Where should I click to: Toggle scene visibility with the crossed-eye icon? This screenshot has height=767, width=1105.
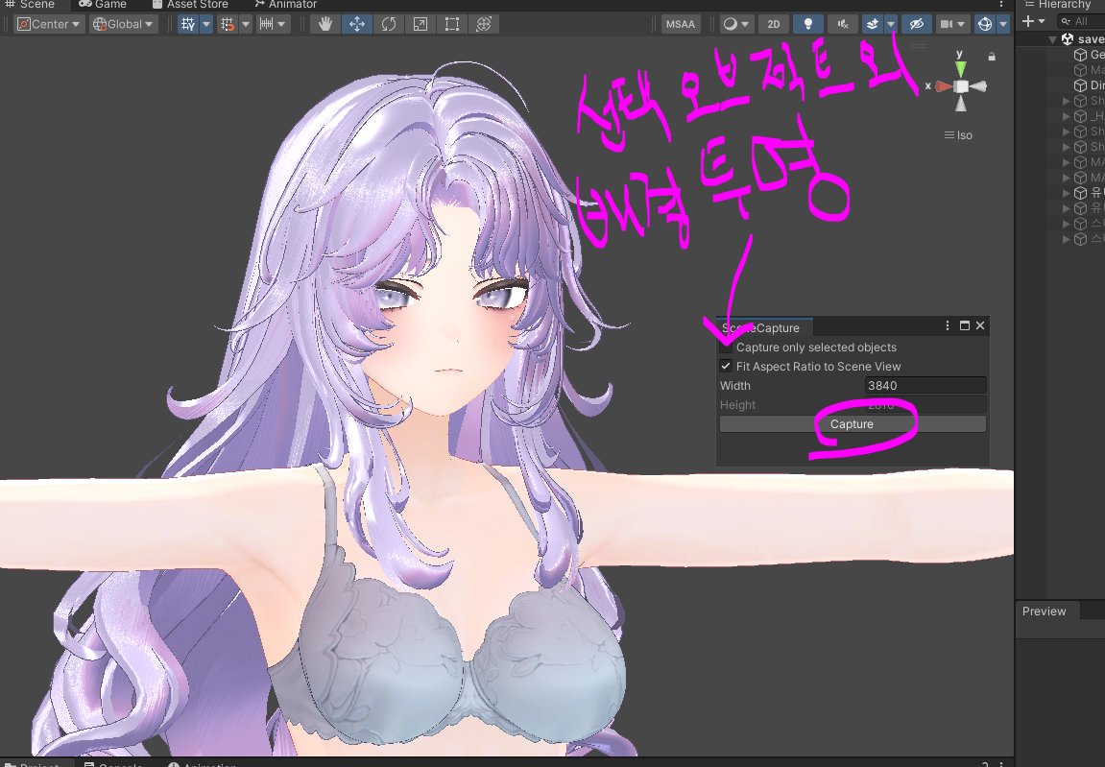[918, 23]
